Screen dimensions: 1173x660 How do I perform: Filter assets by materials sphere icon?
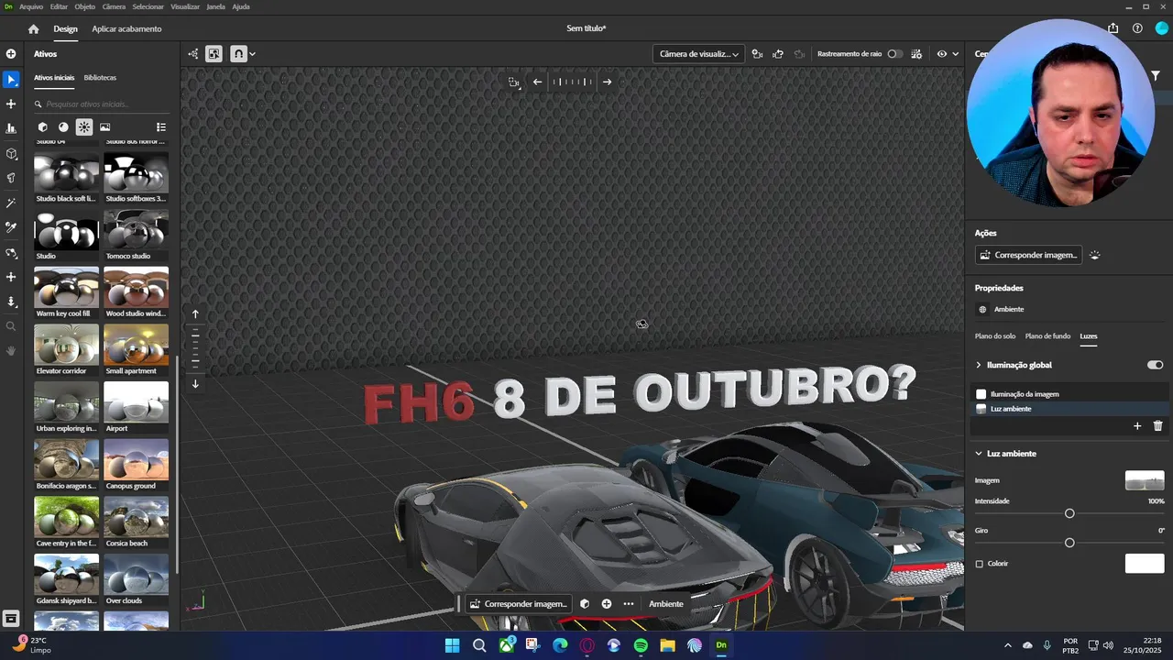(x=63, y=127)
